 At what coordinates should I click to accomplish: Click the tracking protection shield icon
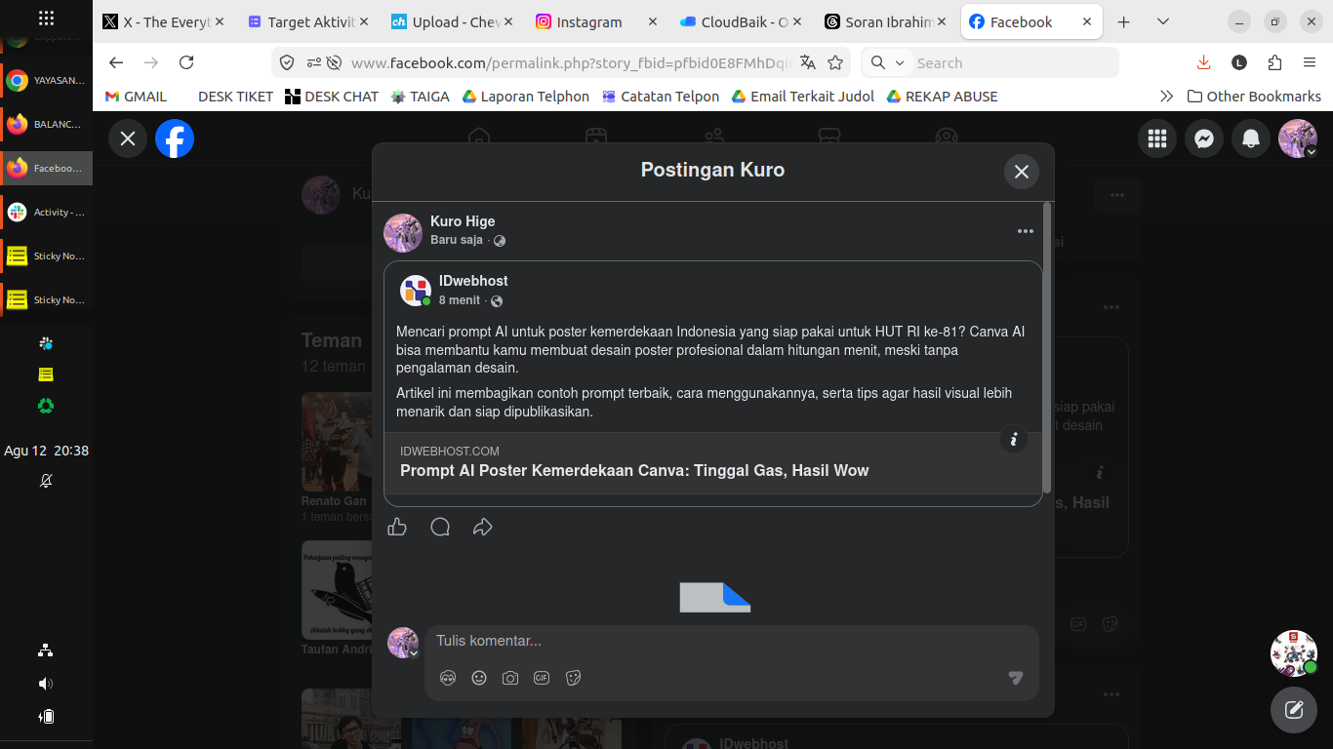(287, 62)
